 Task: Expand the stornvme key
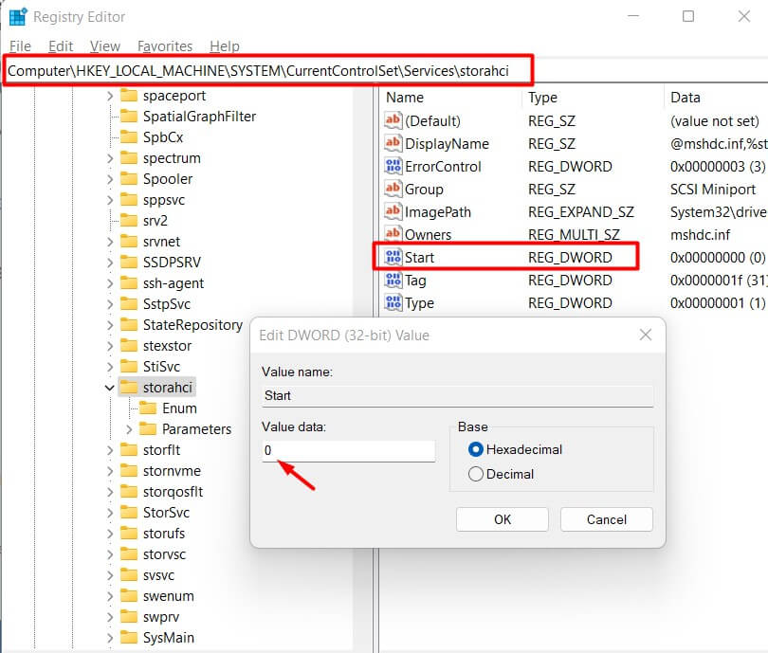click(x=110, y=471)
